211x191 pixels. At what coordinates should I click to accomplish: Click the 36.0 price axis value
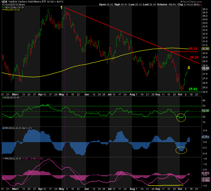(205, 9)
